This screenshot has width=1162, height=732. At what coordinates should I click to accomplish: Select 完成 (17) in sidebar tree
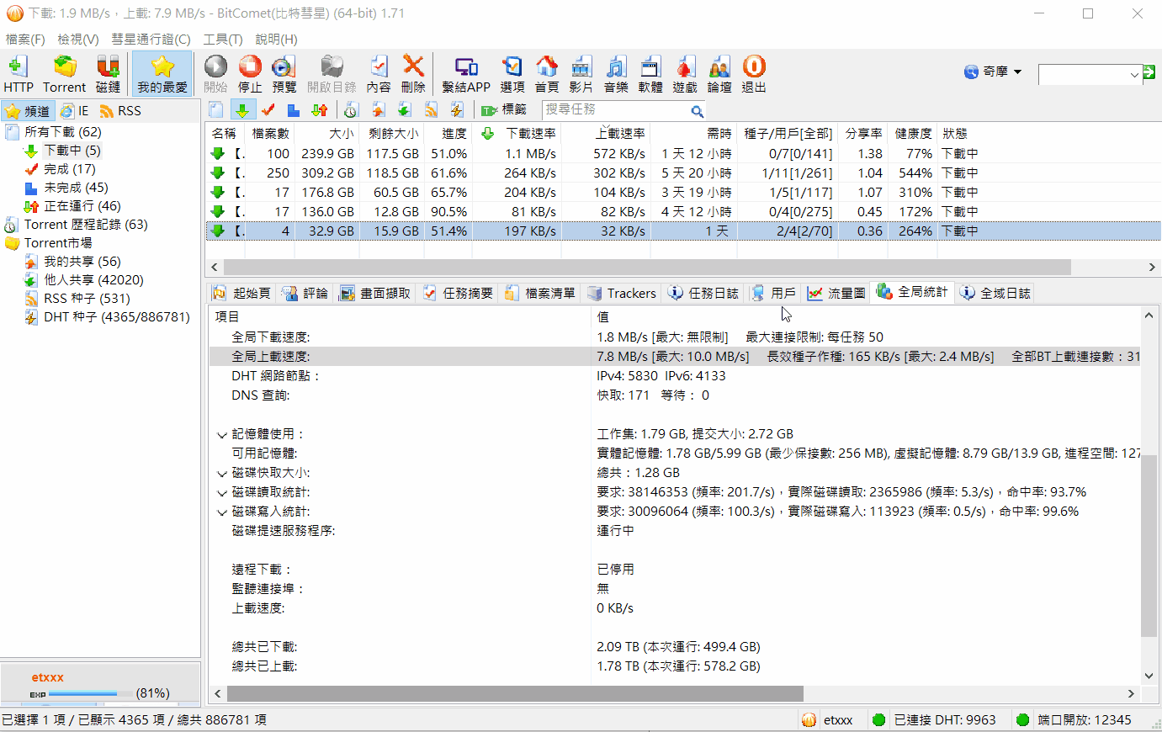[x=69, y=169]
